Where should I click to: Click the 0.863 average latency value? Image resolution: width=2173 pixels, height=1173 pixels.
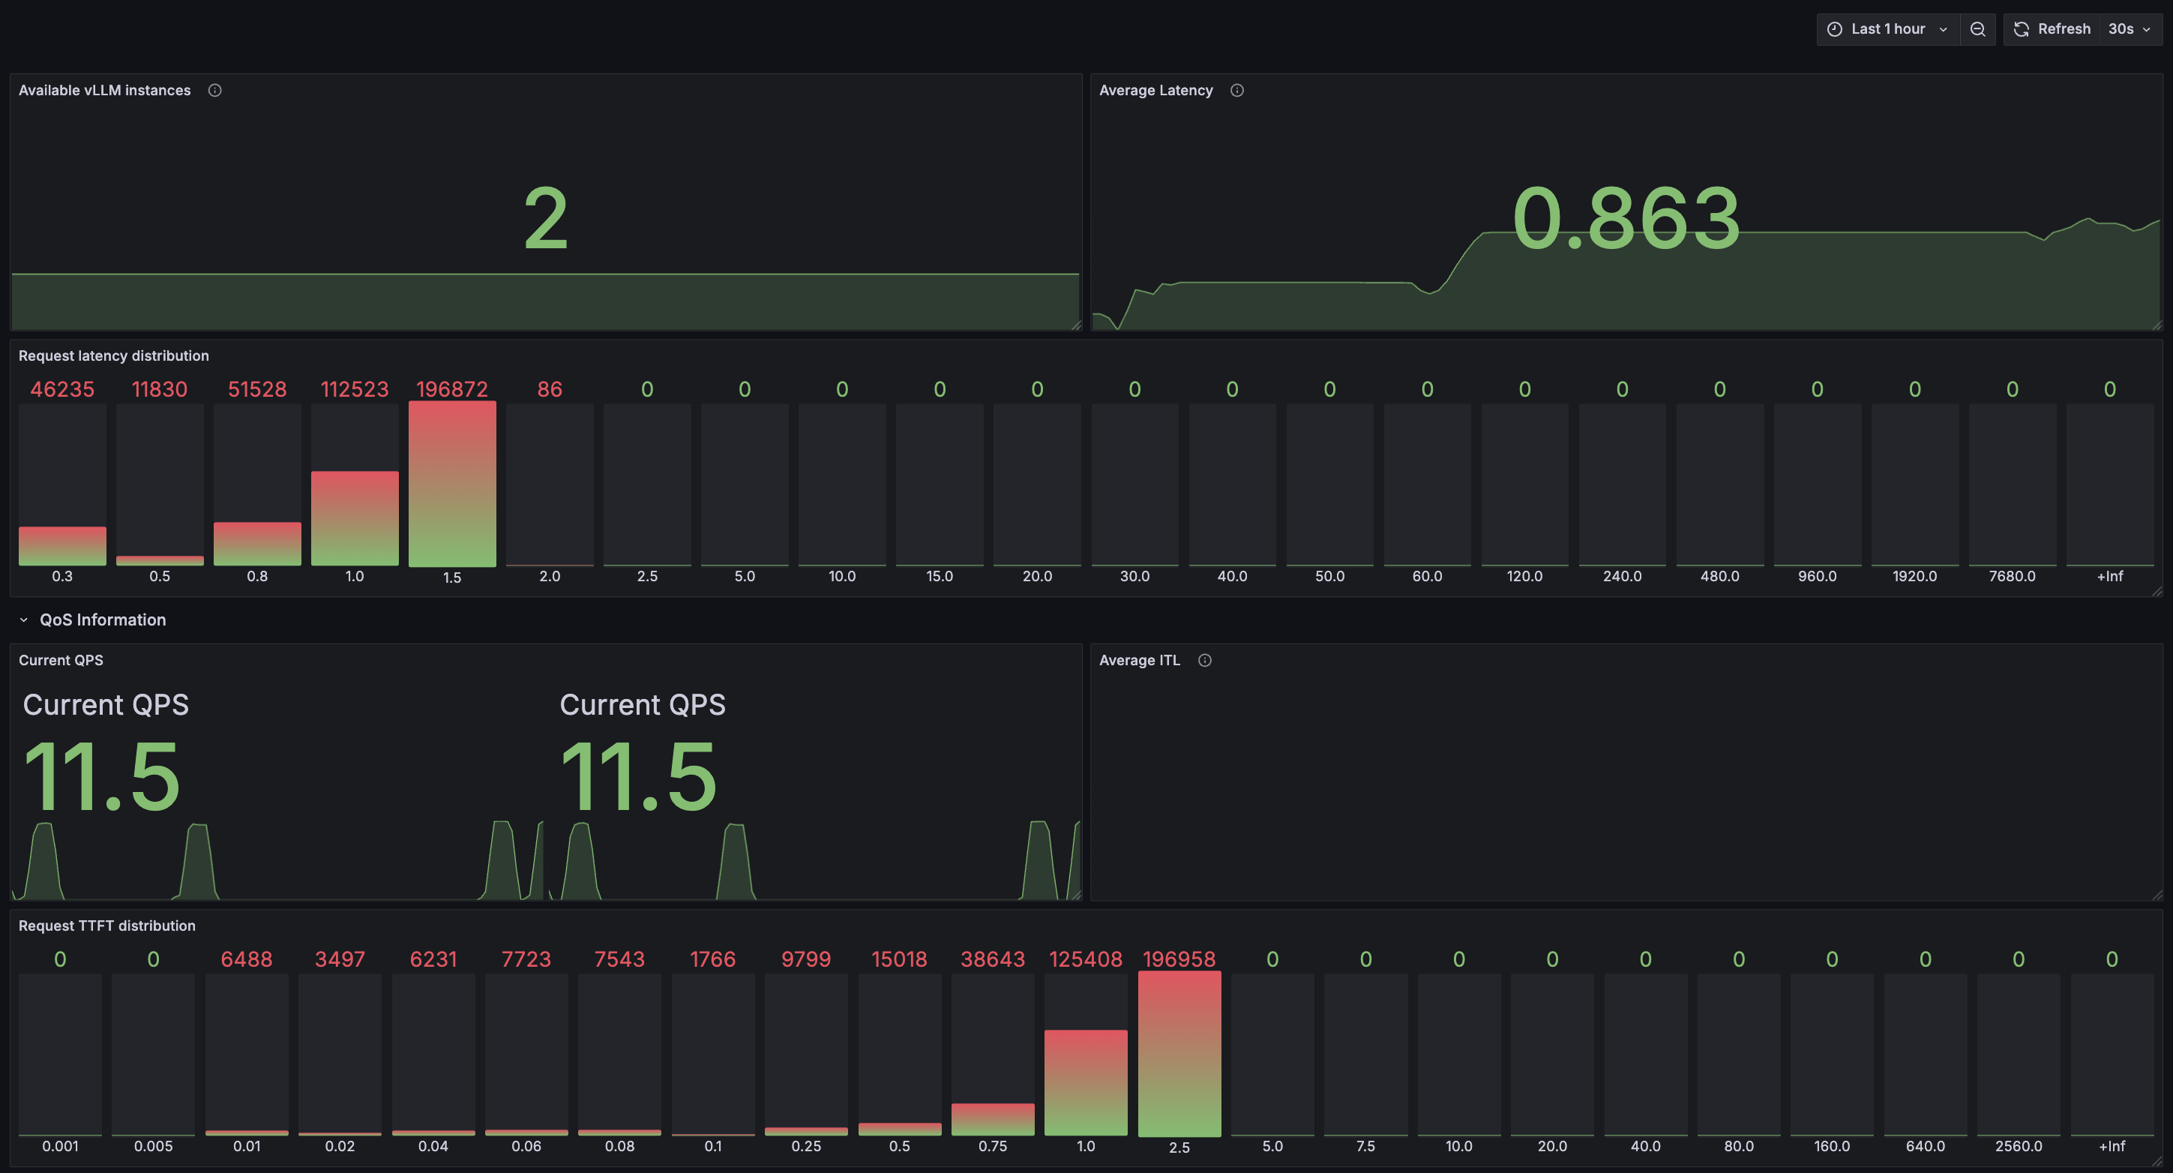pos(1626,217)
